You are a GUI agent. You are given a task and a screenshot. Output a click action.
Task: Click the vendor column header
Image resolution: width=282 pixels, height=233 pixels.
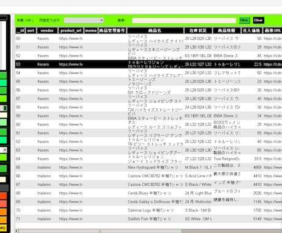tap(47, 31)
